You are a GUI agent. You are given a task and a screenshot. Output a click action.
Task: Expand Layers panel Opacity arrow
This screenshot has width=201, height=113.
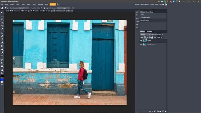tap(162, 35)
